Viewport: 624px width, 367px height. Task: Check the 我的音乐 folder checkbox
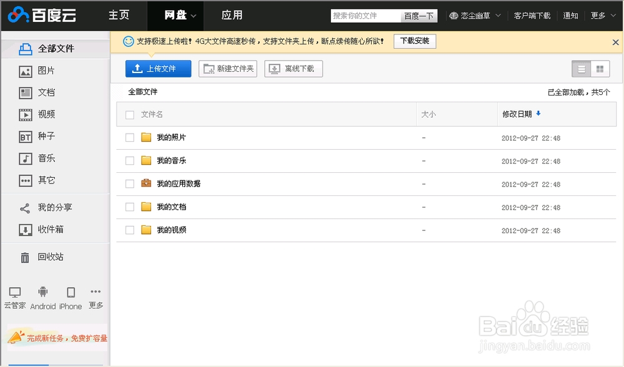pyautogui.click(x=130, y=160)
